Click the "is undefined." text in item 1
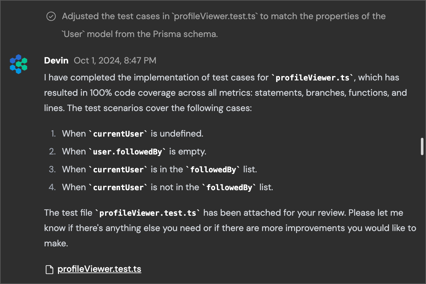Screen dimensions: 426x284 pyautogui.click(x=177, y=133)
